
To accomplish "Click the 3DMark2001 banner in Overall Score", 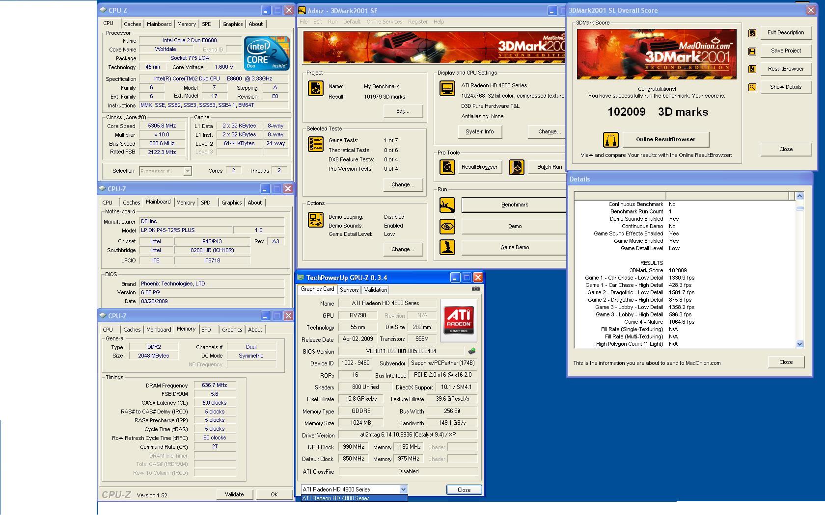I will pyautogui.click(x=657, y=54).
